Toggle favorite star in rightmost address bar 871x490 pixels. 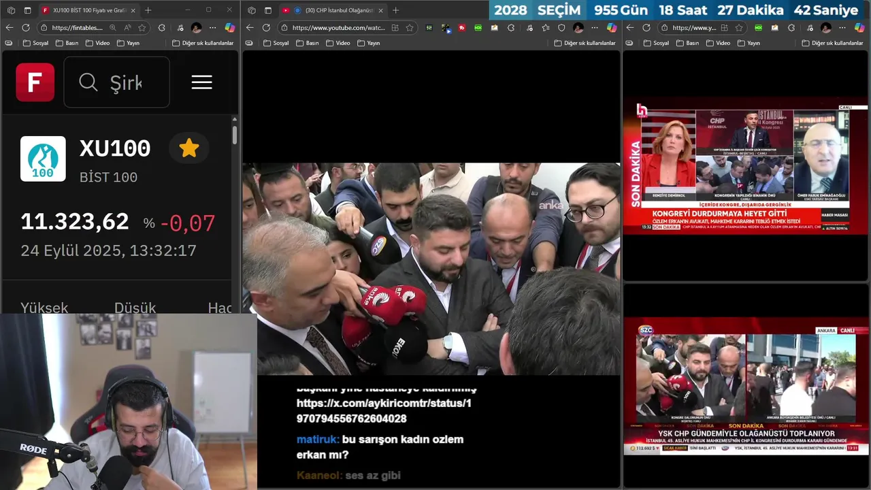(x=740, y=28)
